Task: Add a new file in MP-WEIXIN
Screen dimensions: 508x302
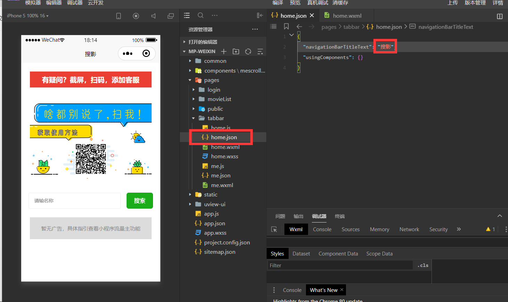Action: pos(224,51)
